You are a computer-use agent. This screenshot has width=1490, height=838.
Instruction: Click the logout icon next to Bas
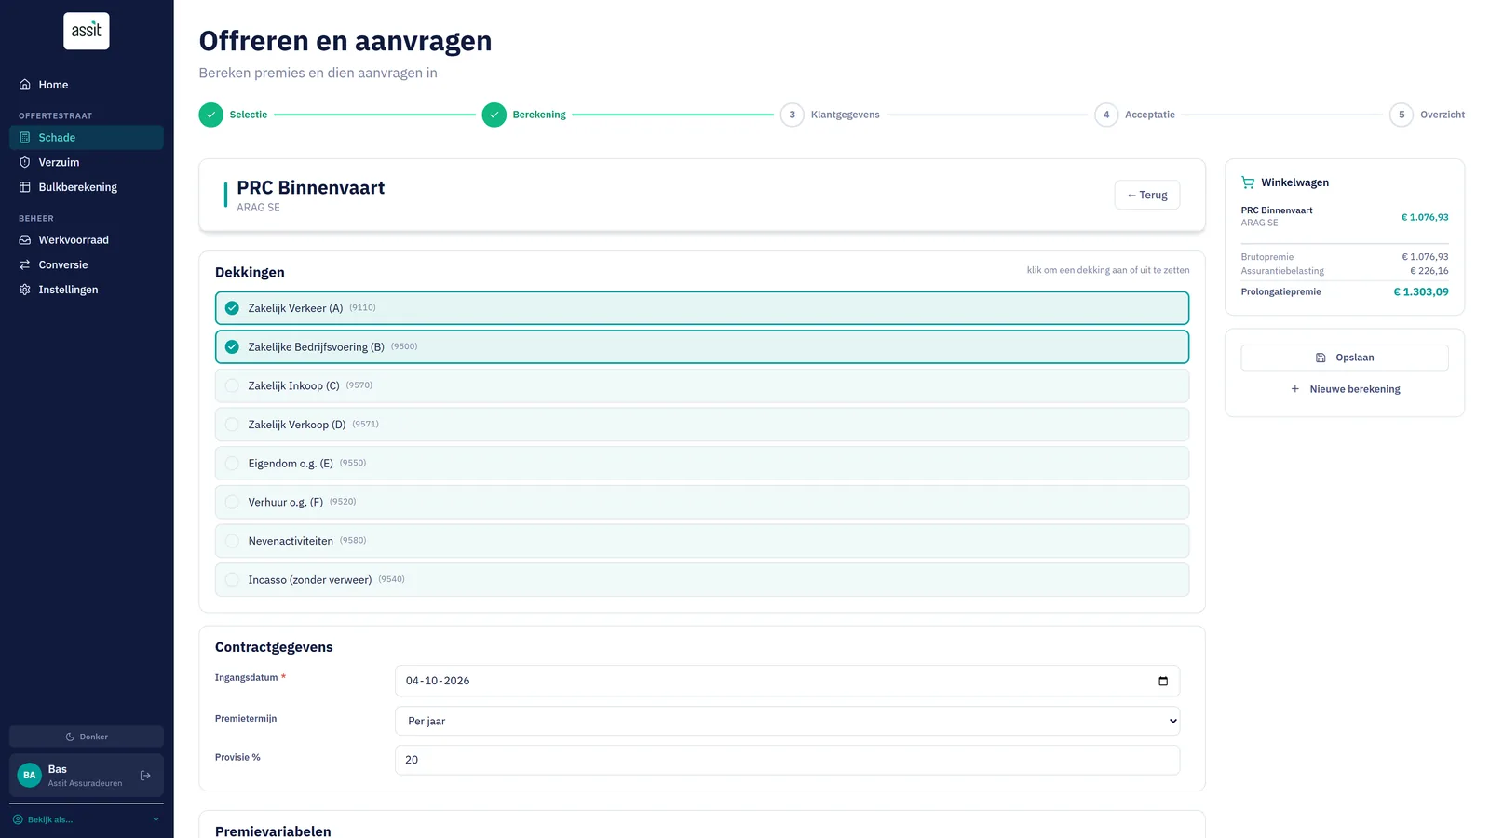click(x=145, y=776)
